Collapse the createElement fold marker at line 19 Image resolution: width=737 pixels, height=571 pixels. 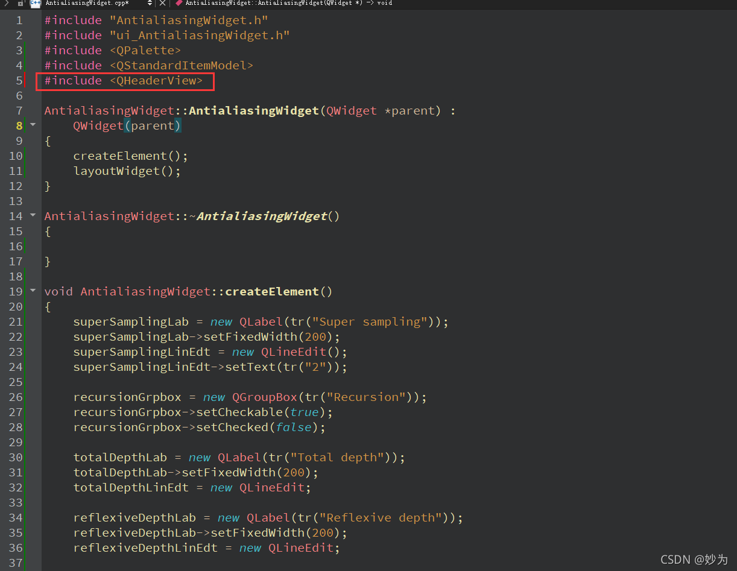33,291
